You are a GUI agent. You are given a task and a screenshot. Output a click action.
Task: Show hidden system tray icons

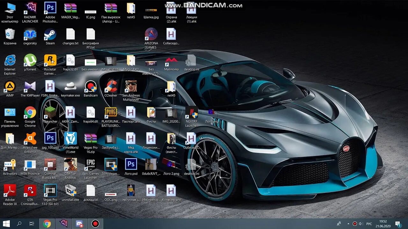(x=348, y=224)
